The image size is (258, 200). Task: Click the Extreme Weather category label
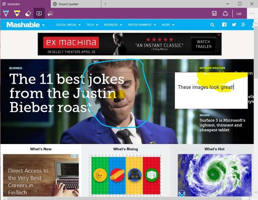point(212,68)
